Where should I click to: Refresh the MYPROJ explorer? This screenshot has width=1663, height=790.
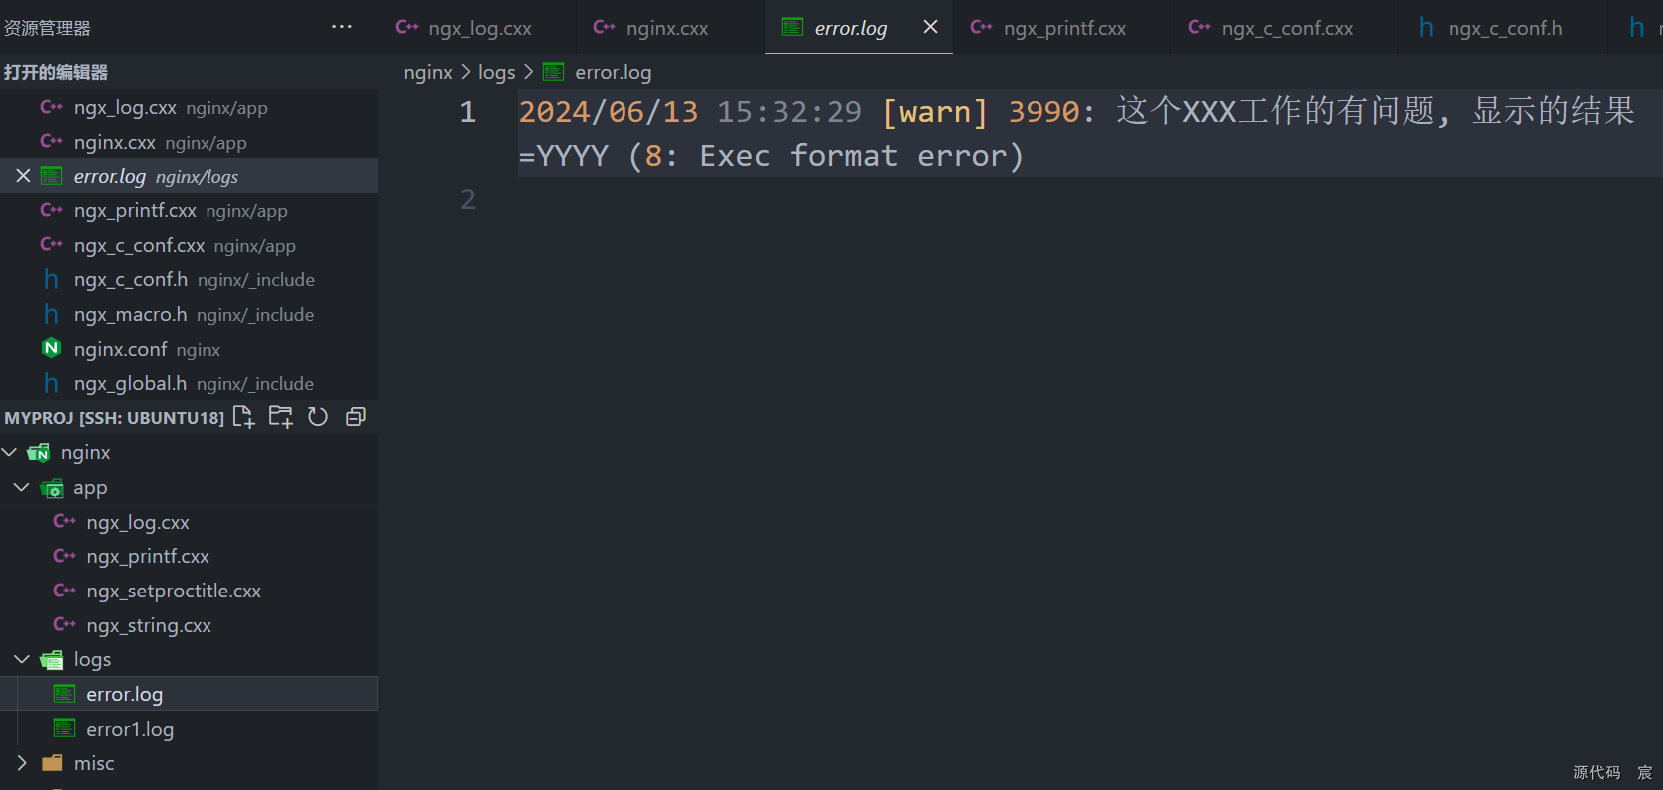coord(318,417)
